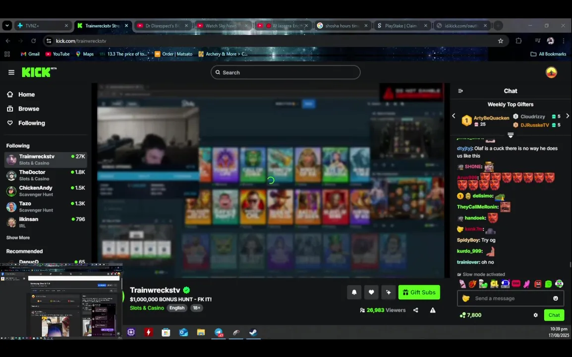Open TheDoctor channel in Following list
The height and width of the screenshot is (357, 572).
[x=46, y=176]
